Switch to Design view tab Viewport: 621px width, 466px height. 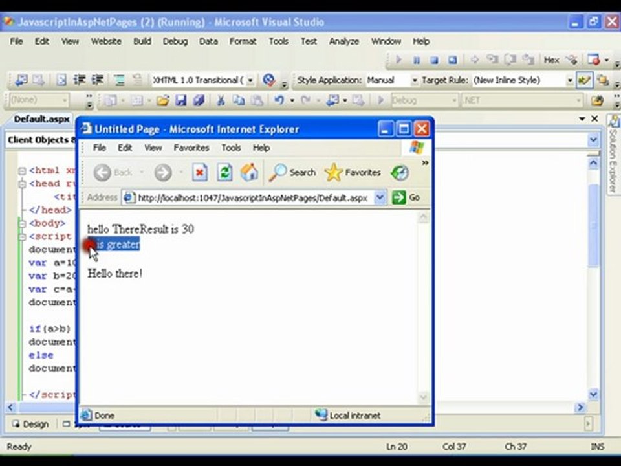pos(30,425)
